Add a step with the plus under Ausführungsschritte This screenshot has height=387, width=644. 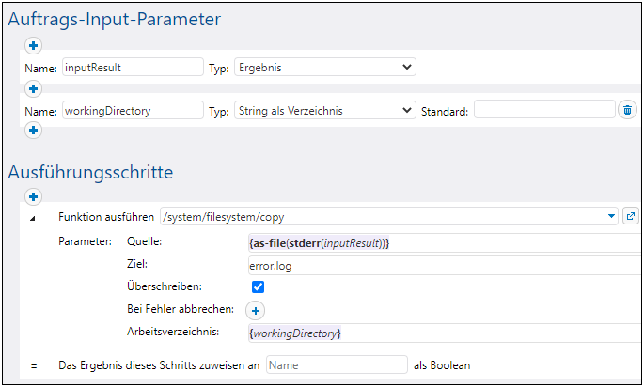click(33, 196)
